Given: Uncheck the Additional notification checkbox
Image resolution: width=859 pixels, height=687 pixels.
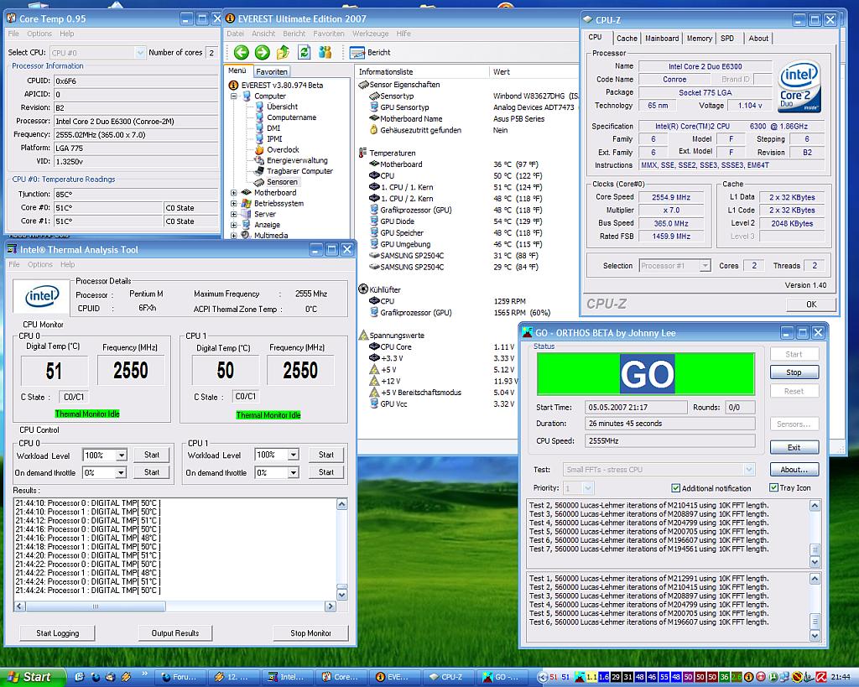Looking at the screenshot, I should (676, 488).
